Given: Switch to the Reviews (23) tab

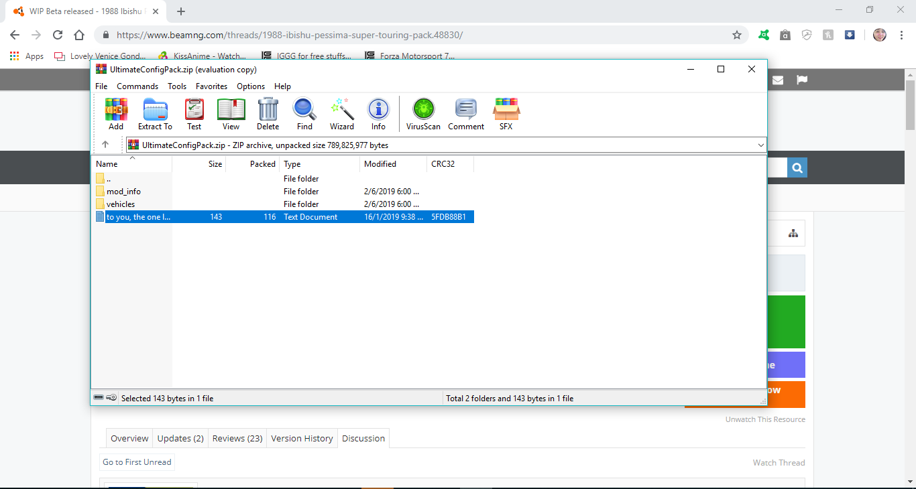Looking at the screenshot, I should (237, 438).
